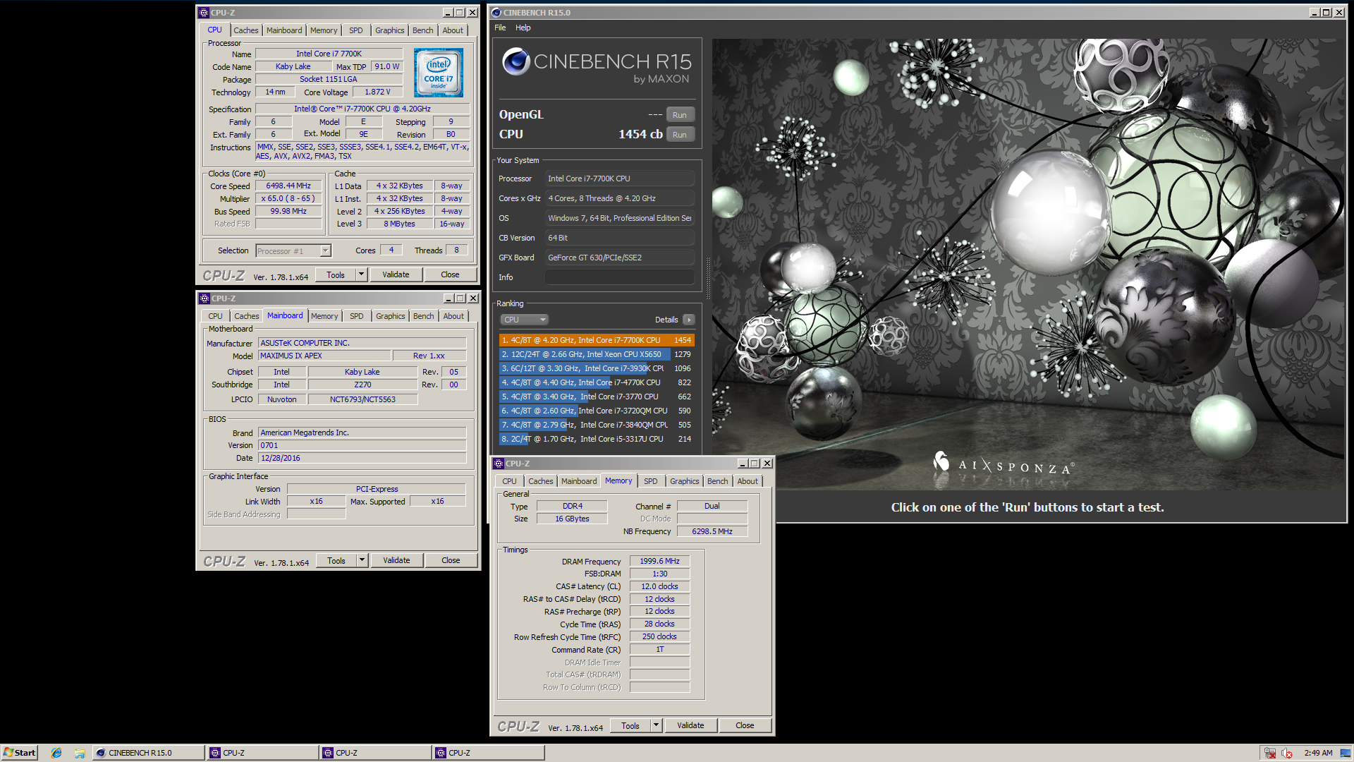The width and height of the screenshot is (1354, 762).
Task: Click the Cinebench rendered spheres preview image
Action: tap(1028, 265)
